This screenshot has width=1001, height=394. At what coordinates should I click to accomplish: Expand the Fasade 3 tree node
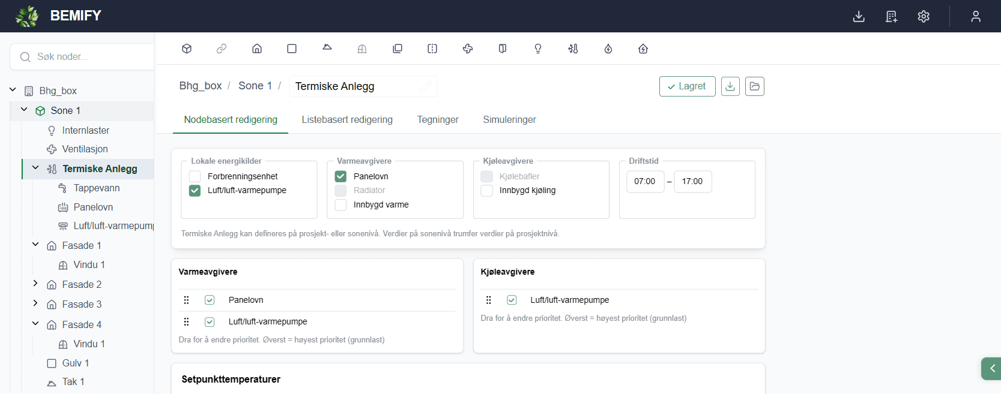(35, 303)
